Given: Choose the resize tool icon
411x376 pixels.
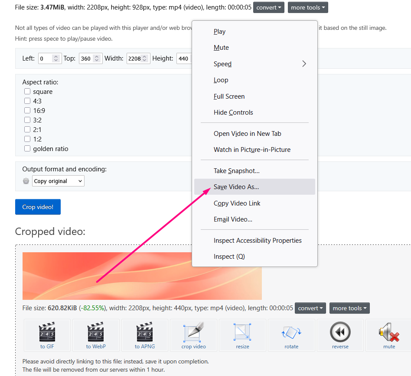Looking at the screenshot, I should 242,335.
